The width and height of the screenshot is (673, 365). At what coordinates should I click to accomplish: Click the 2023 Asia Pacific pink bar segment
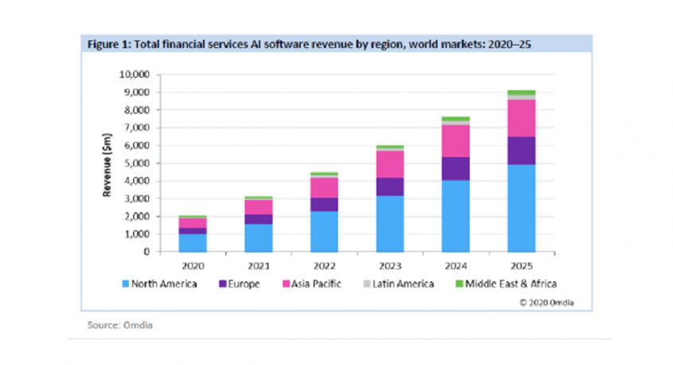(390, 163)
